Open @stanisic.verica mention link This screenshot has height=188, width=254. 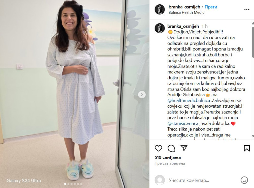click(x=183, y=123)
